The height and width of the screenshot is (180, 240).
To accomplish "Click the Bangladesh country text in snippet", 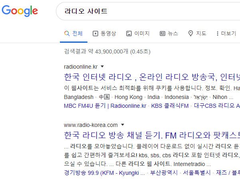I will click(79, 97).
